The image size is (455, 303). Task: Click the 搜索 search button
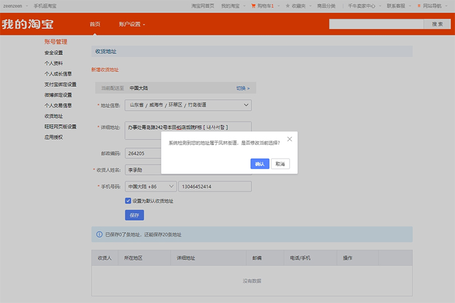coord(437,24)
